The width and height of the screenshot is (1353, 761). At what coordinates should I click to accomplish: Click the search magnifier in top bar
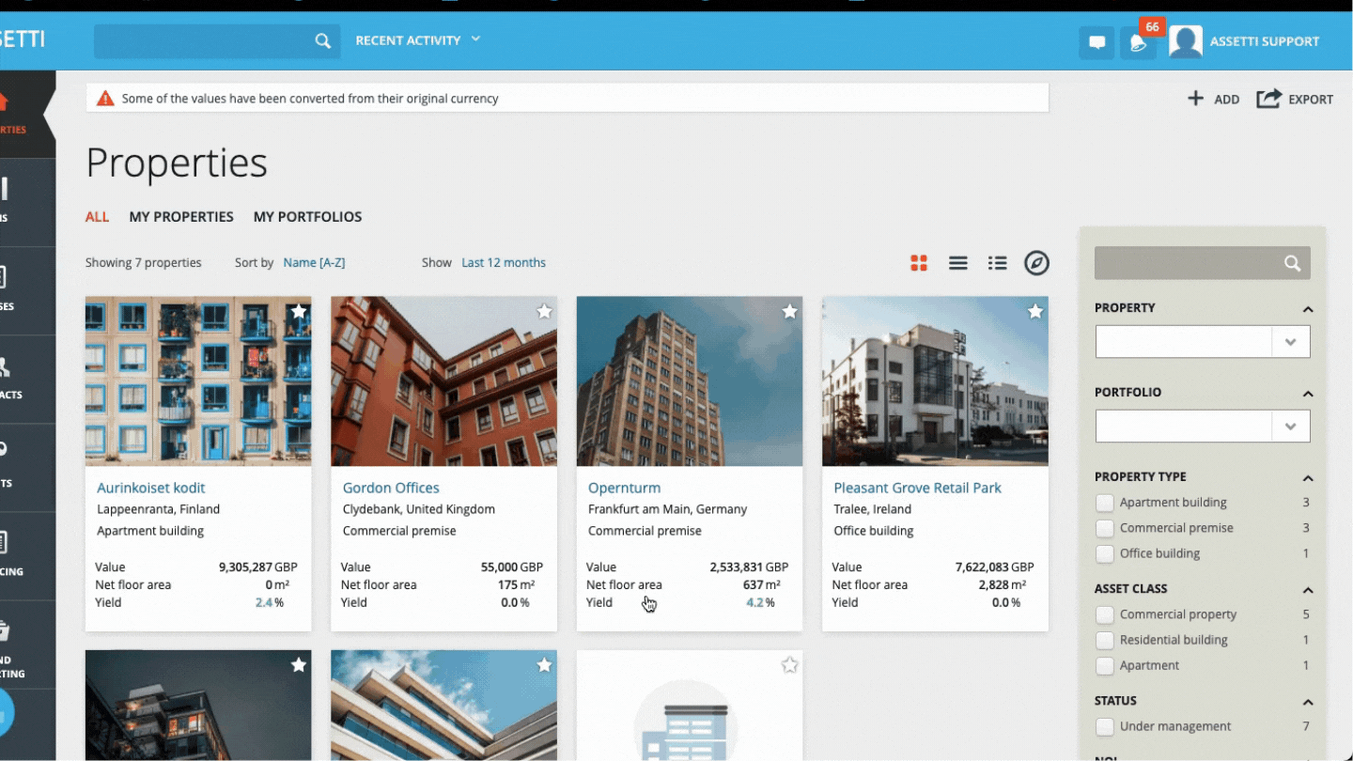[x=322, y=40]
